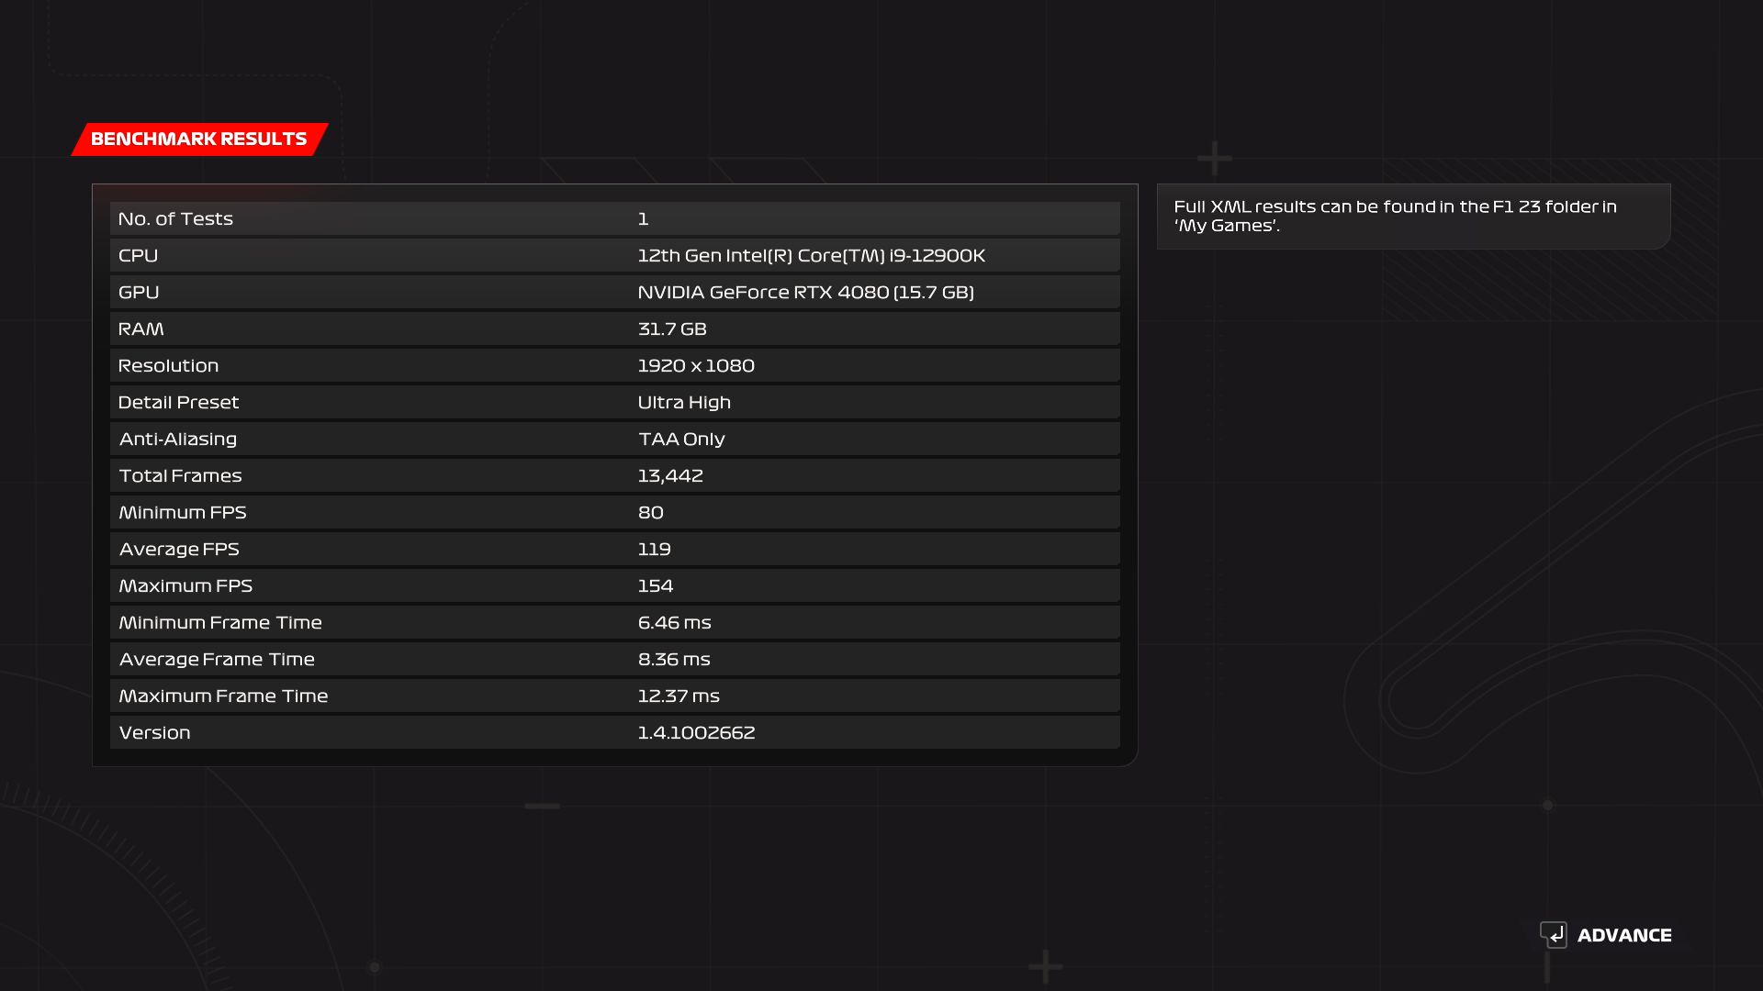
Task: Click the Version row label
Action: 154,732
